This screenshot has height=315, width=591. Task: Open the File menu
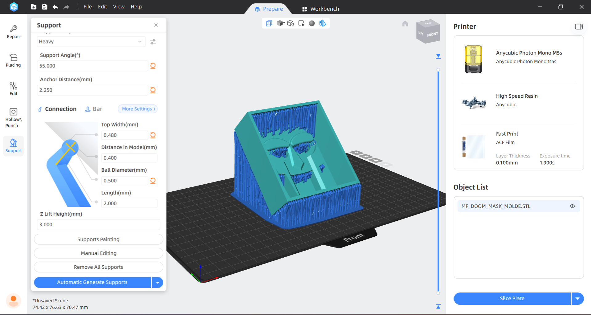[88, 7]
